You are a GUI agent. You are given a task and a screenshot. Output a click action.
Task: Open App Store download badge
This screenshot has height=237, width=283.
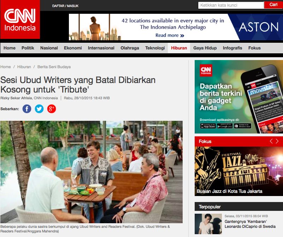[x=208, y=126]
